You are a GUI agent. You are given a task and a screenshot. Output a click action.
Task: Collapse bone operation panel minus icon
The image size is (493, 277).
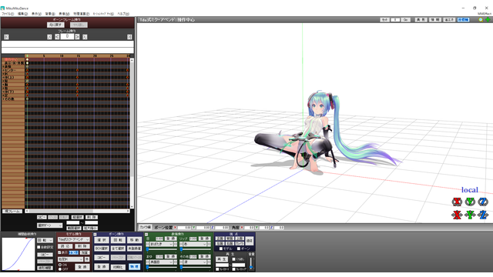click(95, 234)
